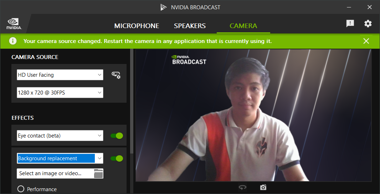Take a snapshot with the camera icon

[x=263, y=187]
